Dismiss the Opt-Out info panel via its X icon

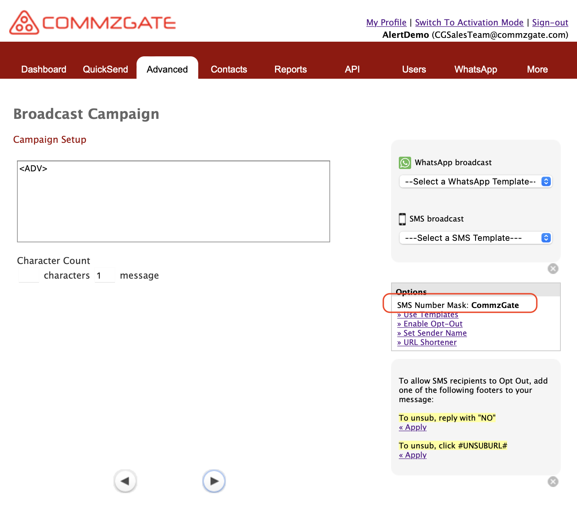553,482
